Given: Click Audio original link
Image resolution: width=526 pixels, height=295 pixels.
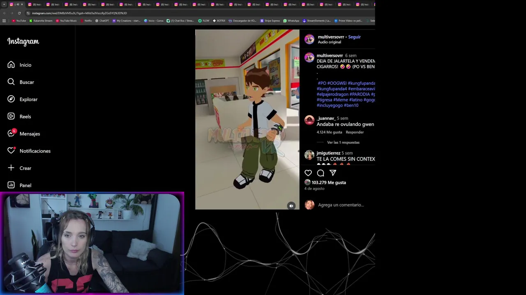Looking at the screenshot, I should pyautogui.click(x=330, y=42).
